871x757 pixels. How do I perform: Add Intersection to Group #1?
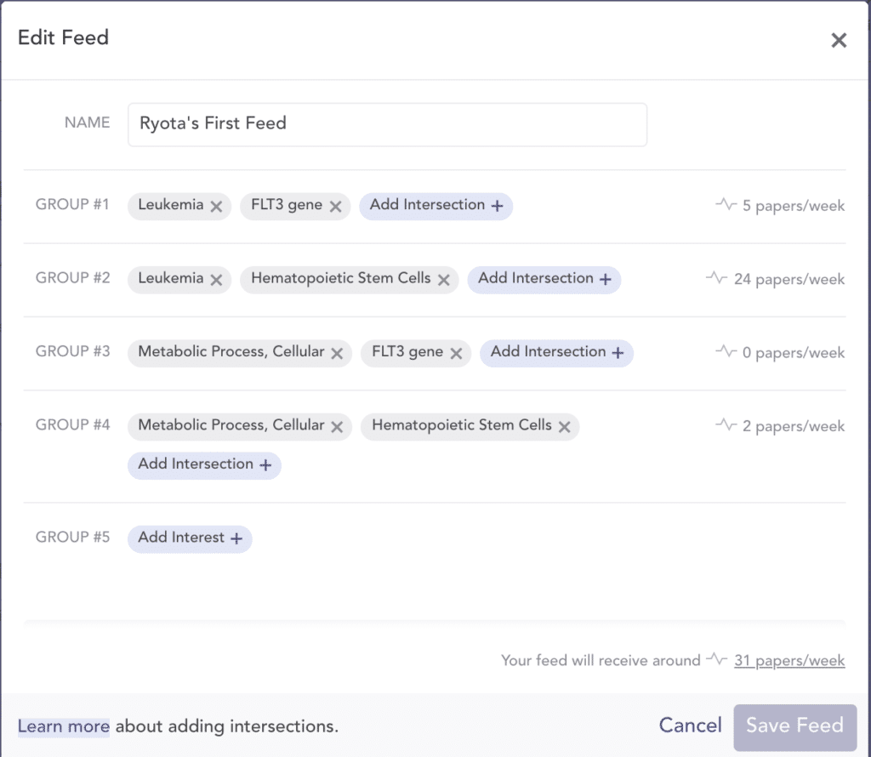(436, 206)
